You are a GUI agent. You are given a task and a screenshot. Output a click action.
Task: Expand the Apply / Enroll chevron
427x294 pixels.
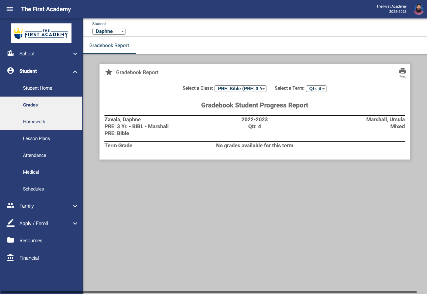[x=75, y=223]
